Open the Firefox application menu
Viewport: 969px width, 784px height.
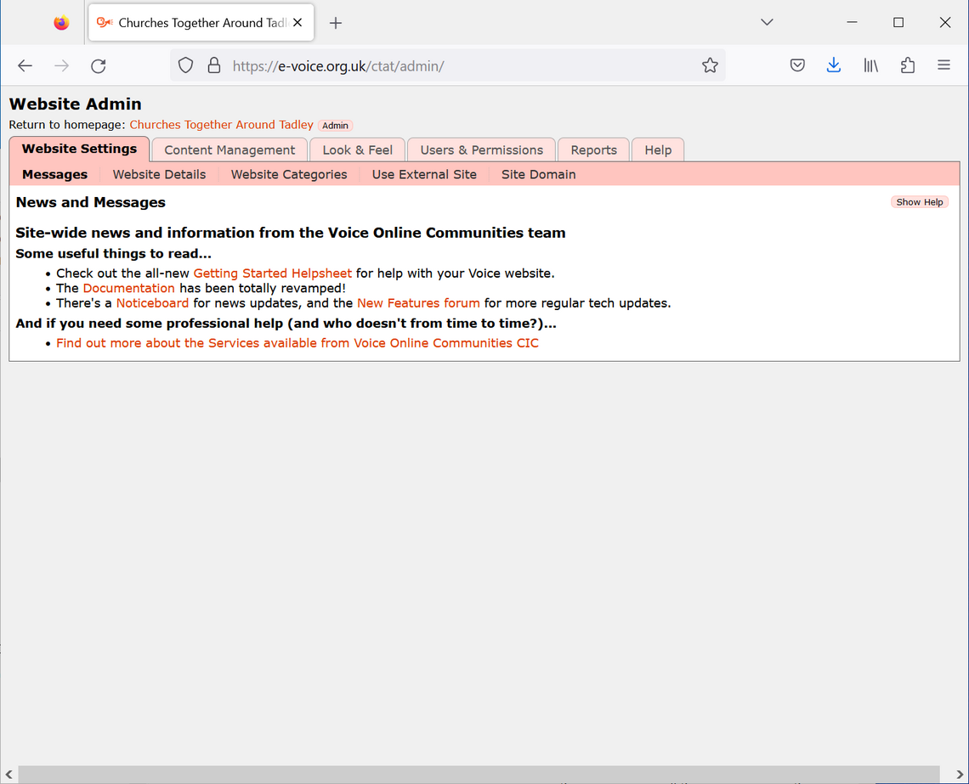pos(943,65)
